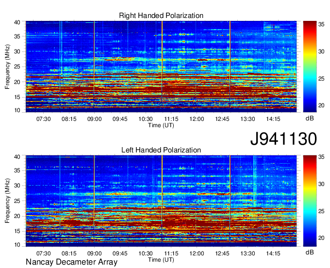The image size is (330, 268).
Task: Click the 07:30 time tick on Right Handed plot
Action: (x=43, y=119)
